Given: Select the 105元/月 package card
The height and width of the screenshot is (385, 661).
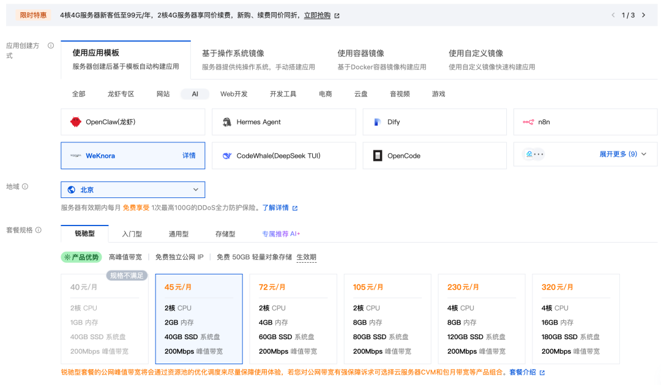Looking at the screenshot, I should (x=387, y=319).
